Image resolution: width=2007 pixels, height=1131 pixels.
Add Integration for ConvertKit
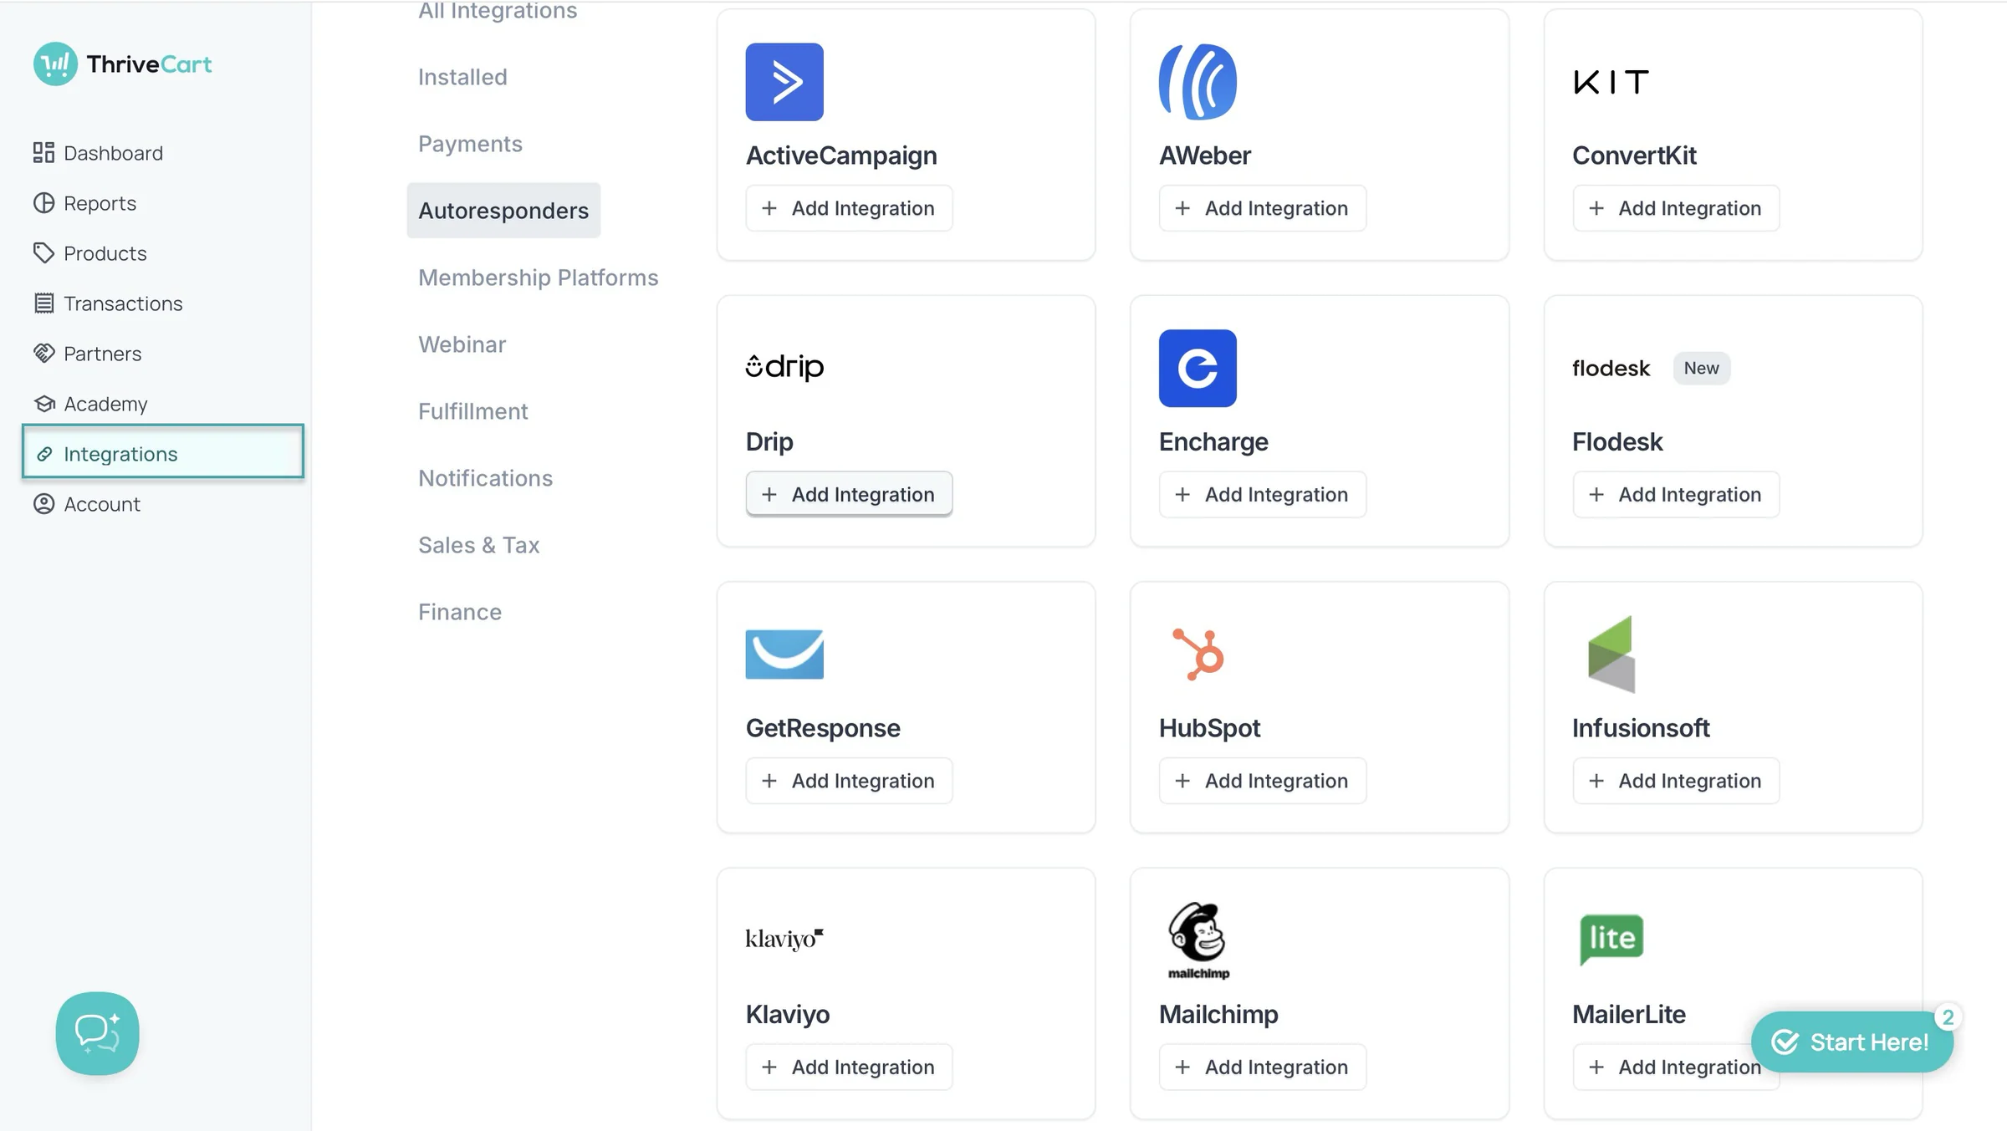point(1676,208)
